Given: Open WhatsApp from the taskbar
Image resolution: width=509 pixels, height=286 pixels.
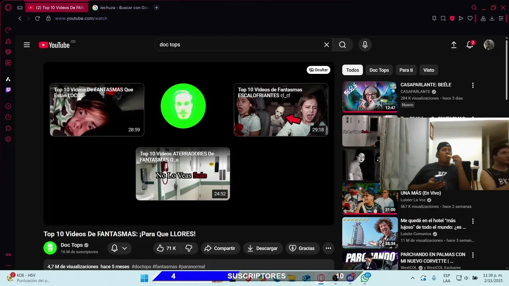Looking at the screenshot, I should (x=365, y=278).
